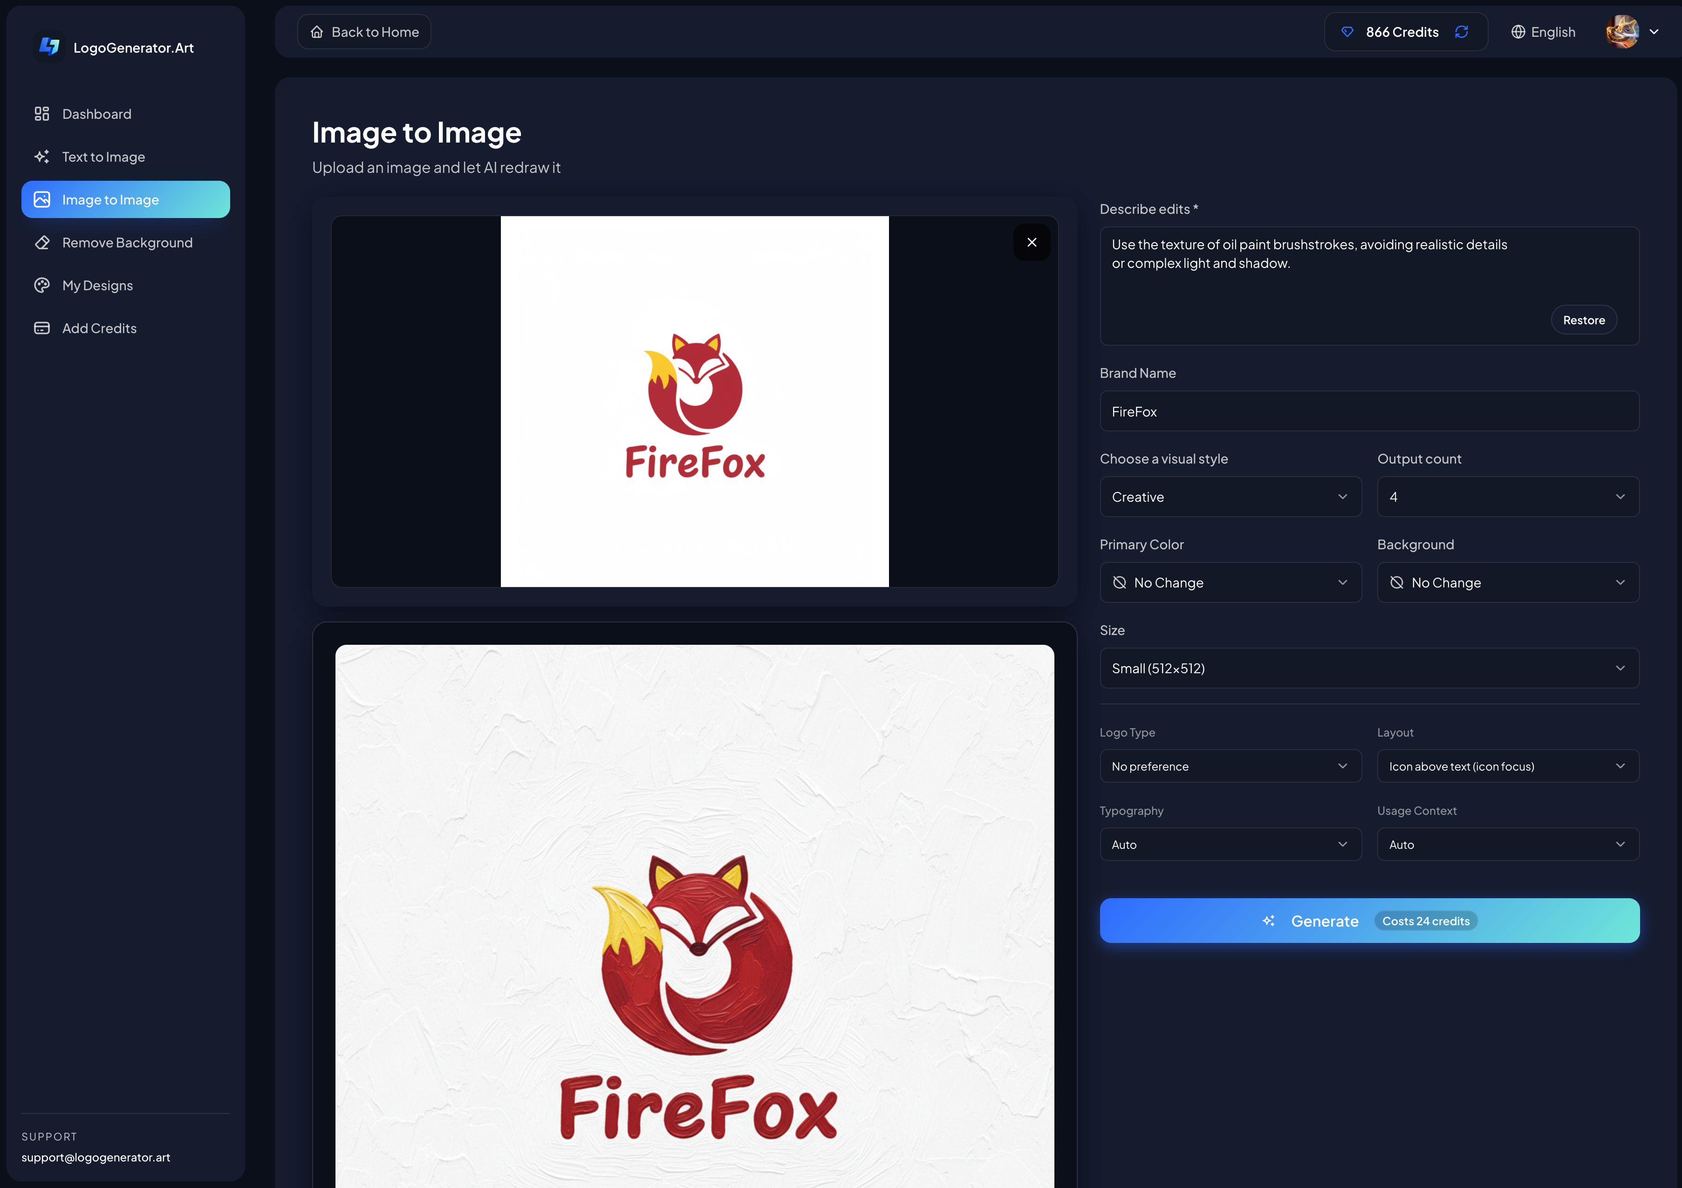Open the Background color No Change picker
The width and height of the screenshot is (1682, 1188).
1507,582
